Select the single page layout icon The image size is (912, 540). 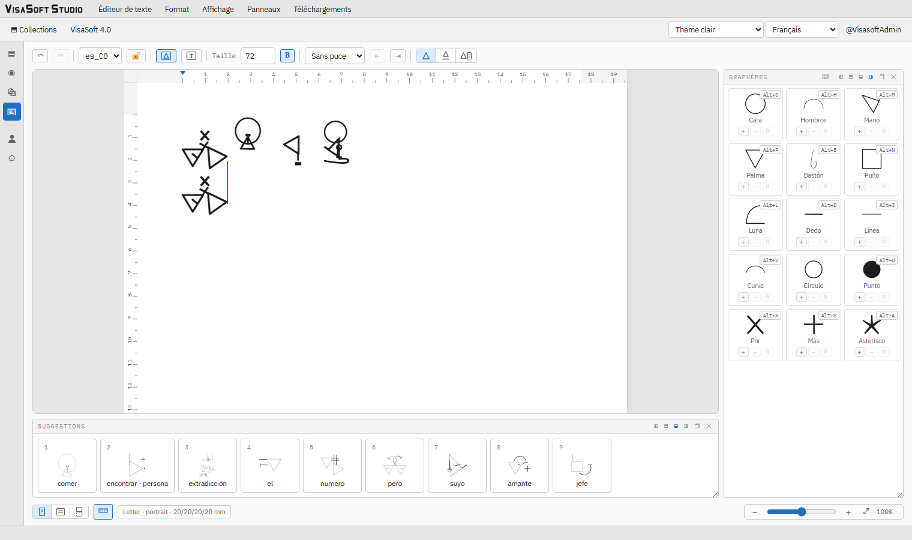42,512
